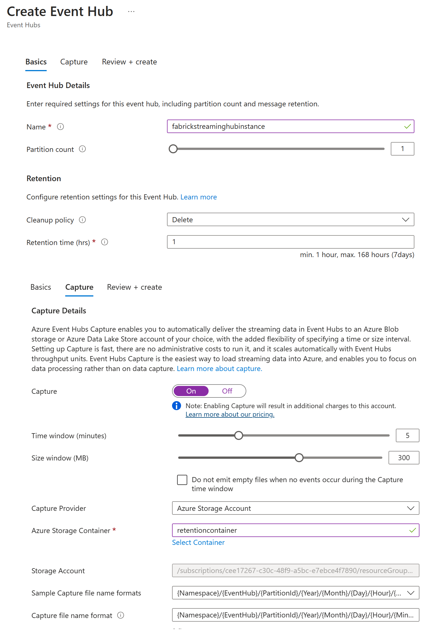
Task: Open the Cleanup policy dropdown
Action: pos(290,220)
